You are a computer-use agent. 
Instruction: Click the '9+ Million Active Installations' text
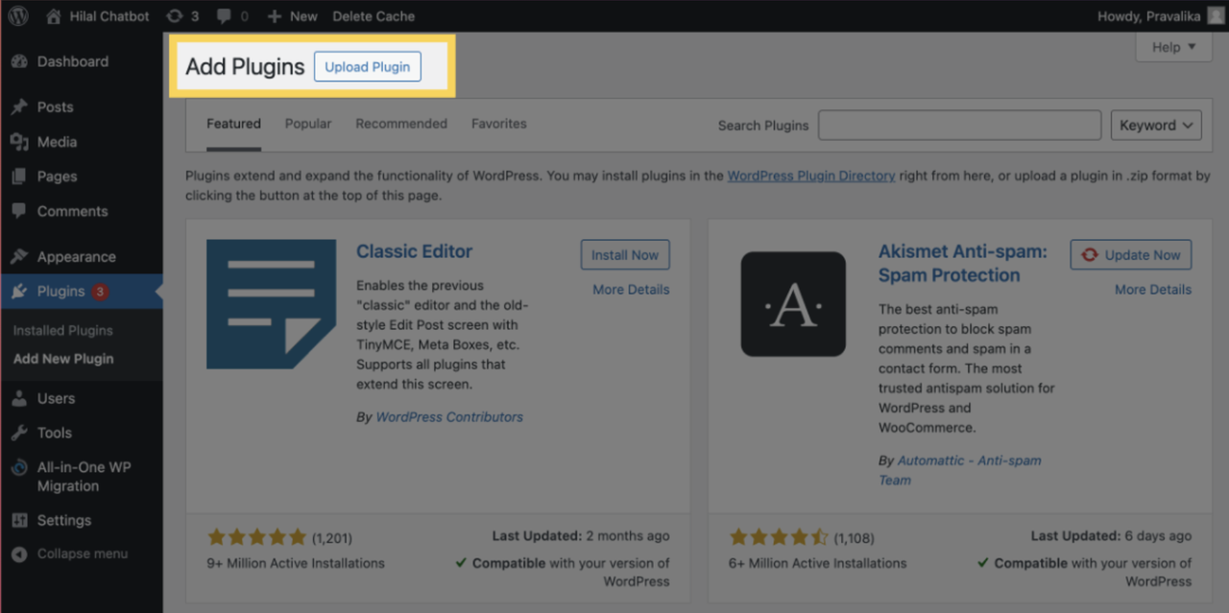(296, 563)
